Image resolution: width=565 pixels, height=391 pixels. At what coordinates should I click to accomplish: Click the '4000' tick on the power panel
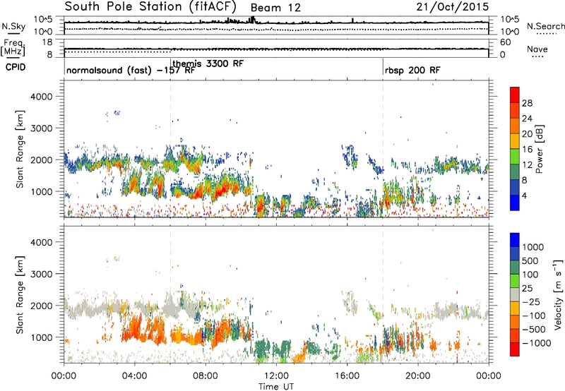pos(41,97)
